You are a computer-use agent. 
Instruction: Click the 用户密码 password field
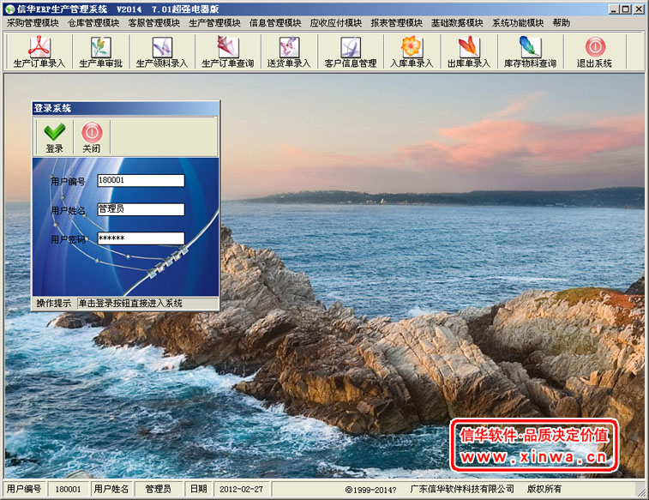click(x=141, y=238)
